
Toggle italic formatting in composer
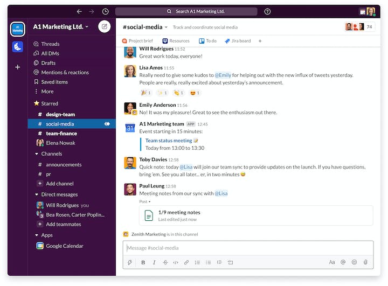click(154, 262)
